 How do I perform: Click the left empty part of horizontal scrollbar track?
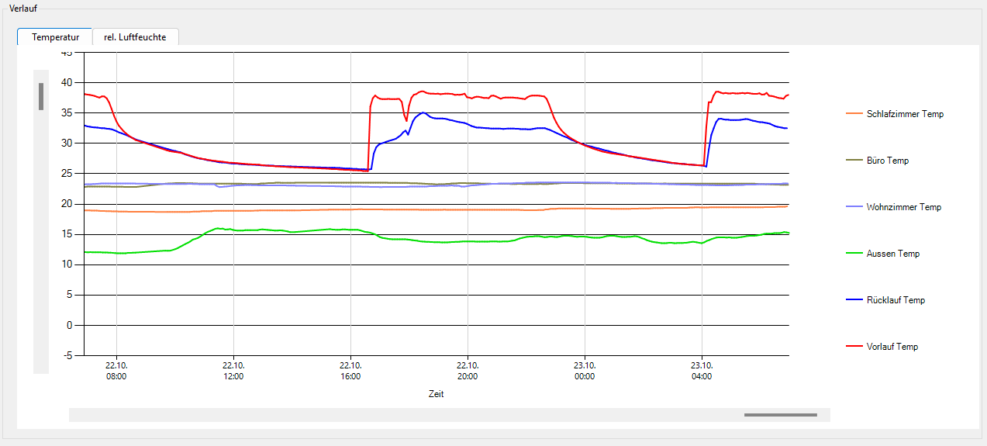[388, 415]
